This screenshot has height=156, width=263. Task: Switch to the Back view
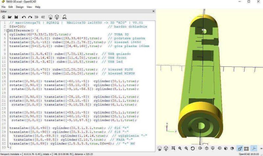pyautogui.click(x=232, y=148)
